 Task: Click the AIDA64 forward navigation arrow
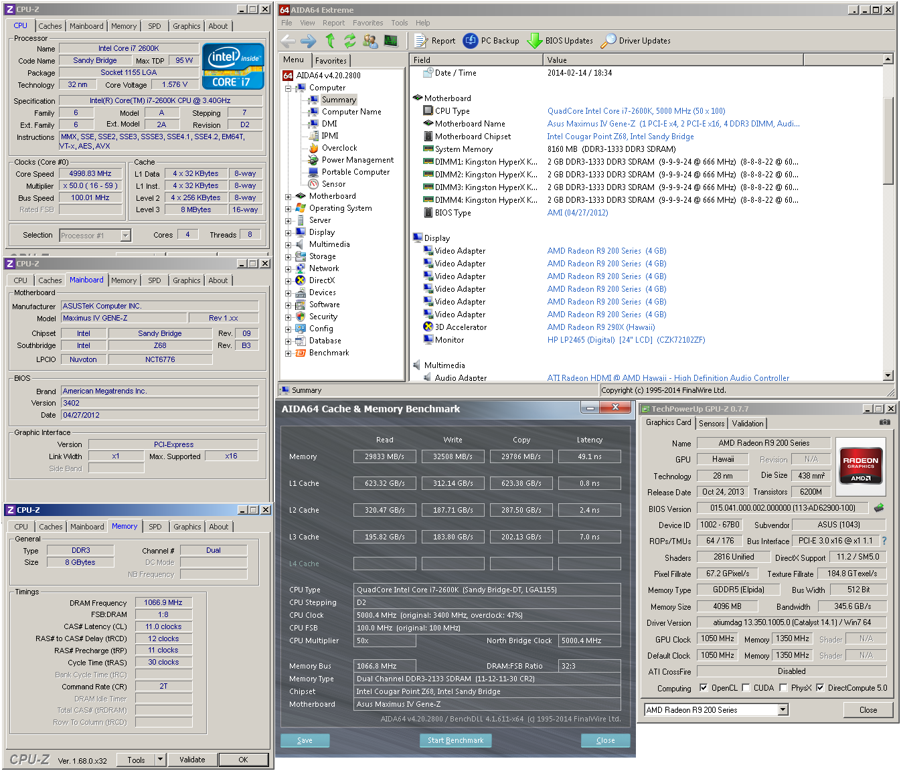click(x=308, y=41)
